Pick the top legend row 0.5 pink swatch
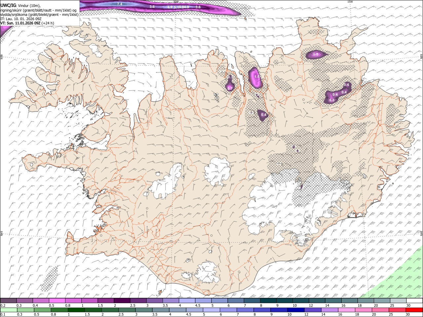The height and width of the screenshot is (317, 423). [x=57, y=300]
